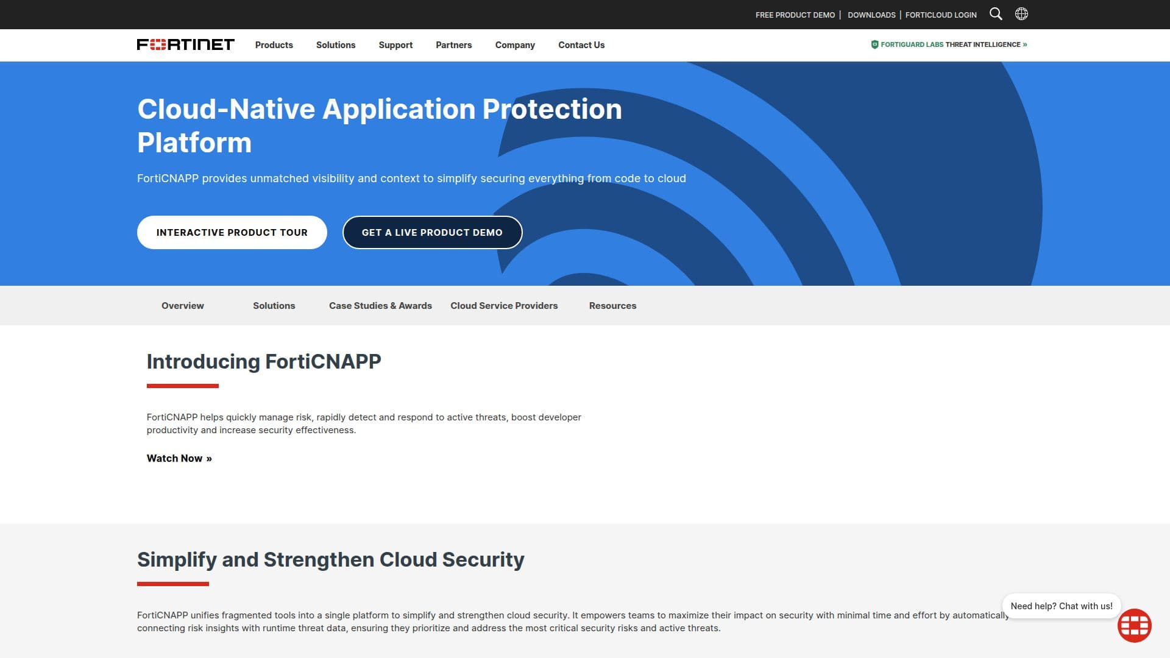Open the Solutions menu in main navigation
The height and width of the screenshot is (658, 1170).
(336, 45)
